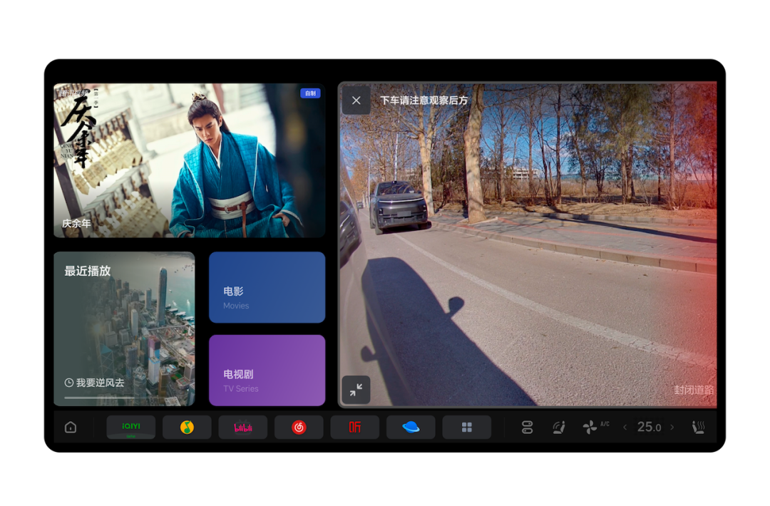Open the all apps grid

467,427
